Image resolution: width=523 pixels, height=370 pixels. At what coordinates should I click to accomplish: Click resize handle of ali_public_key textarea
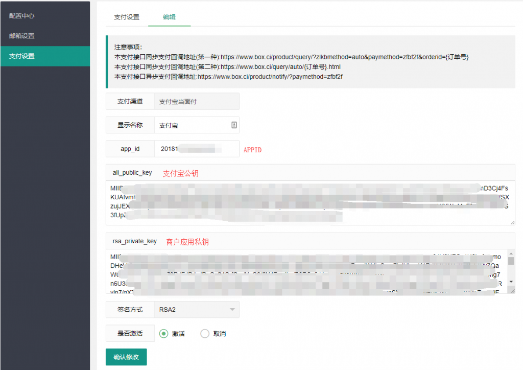512,222
